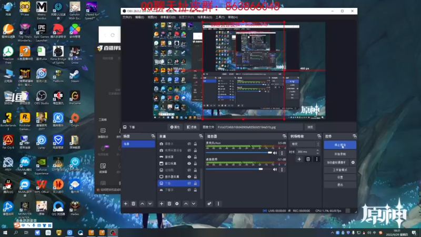Open 麦克风/Aux three-dot menu
Screen dimensions: 421x237
[282, 153]
